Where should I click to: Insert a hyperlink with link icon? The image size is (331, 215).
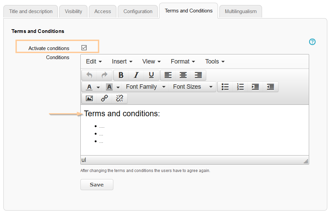click(x=105, y=98)
